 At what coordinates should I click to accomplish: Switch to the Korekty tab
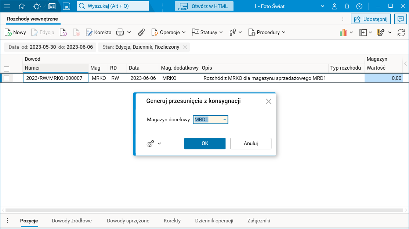(172, 221)
